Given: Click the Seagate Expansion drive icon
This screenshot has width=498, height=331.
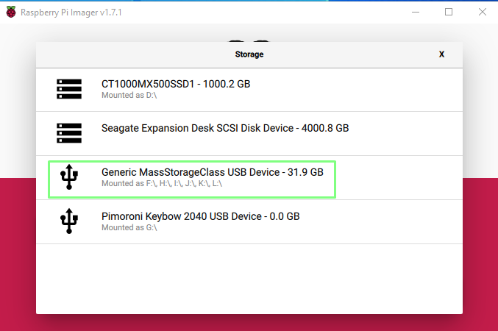Looking at the screenshot, I should (69, 133).
